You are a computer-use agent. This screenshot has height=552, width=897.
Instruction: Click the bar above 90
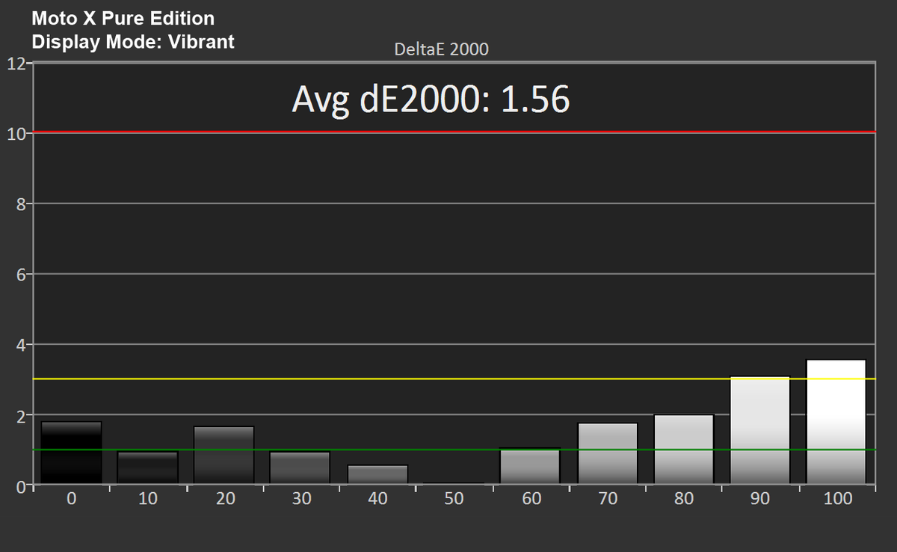tap(760, 430)
